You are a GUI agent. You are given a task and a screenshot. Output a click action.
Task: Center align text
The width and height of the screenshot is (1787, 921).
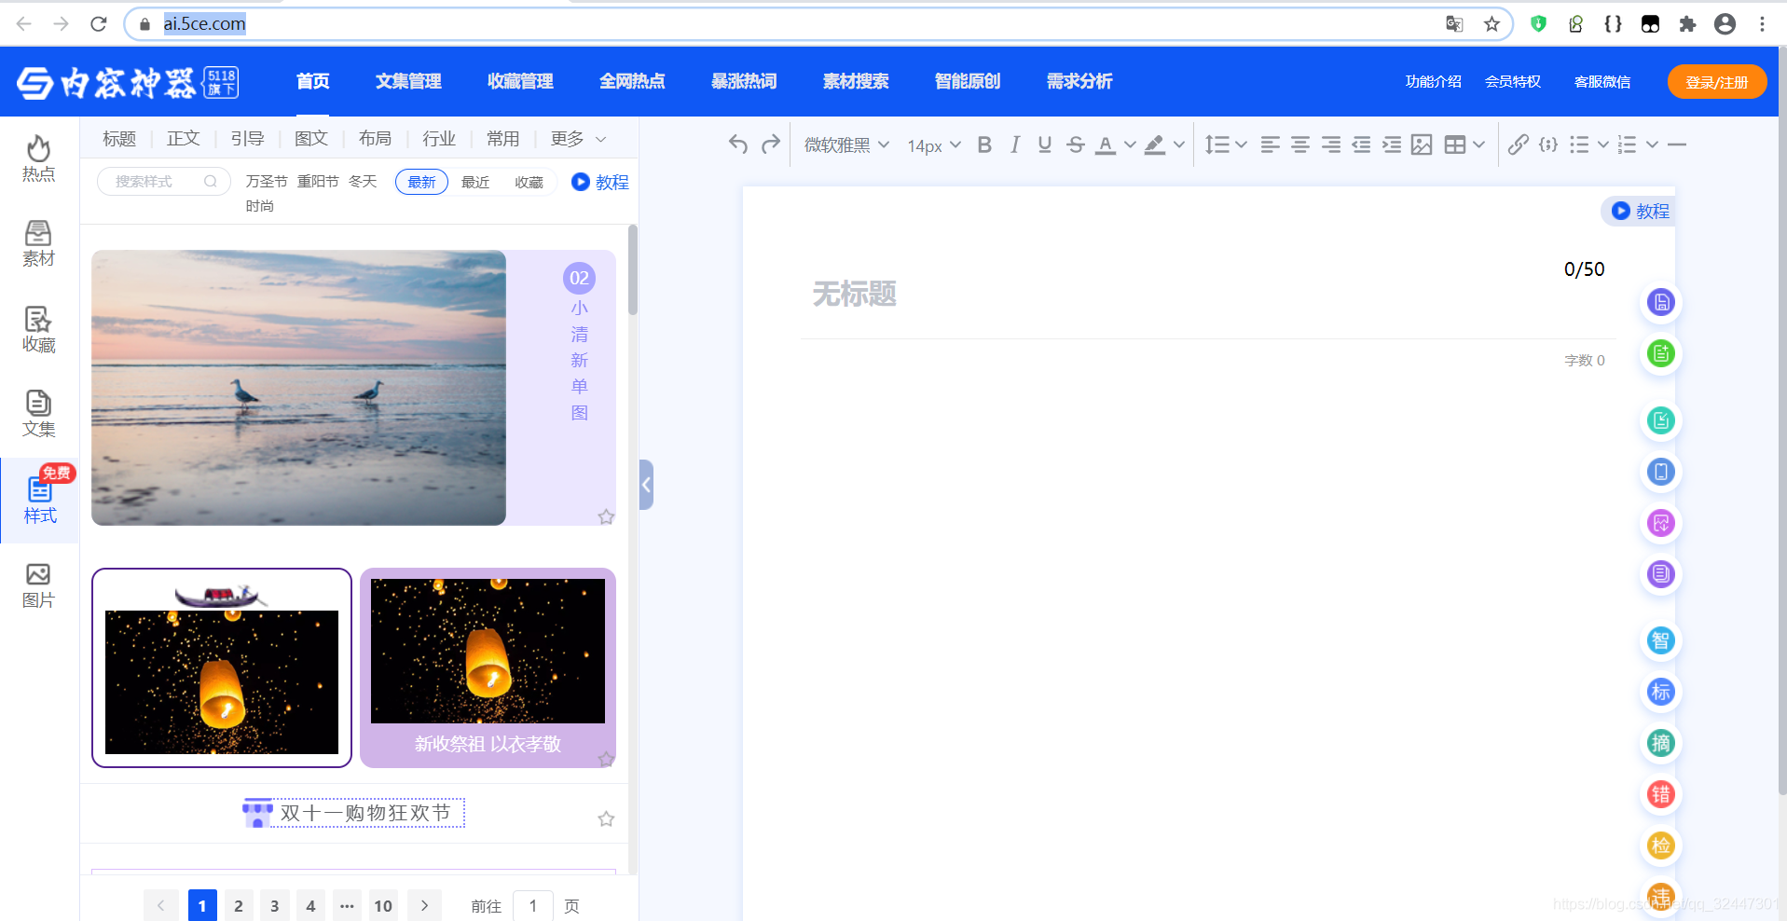[1300, 144]
